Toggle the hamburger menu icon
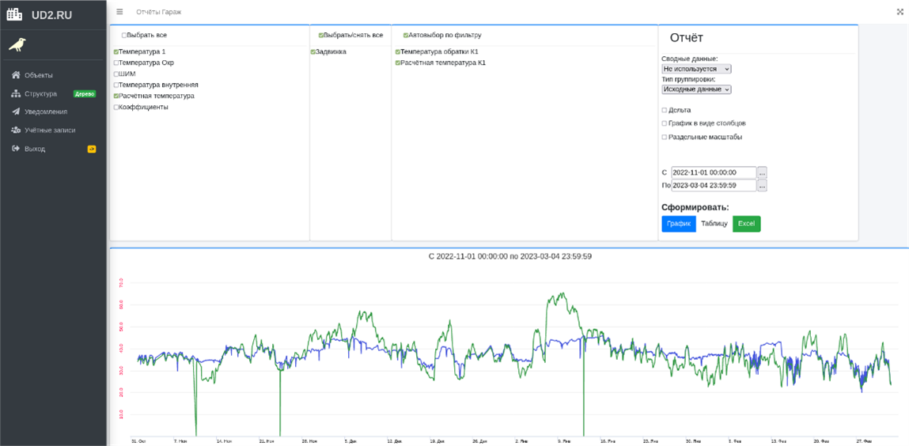909x446 pixels. [x=119, y=12]
